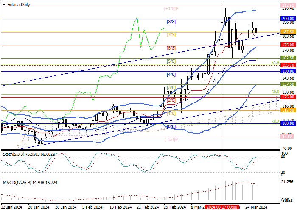Select the [+1/8]P level label
Image resolution: width=297 pixels, height=212 pixels.
[x=171, y=8]
